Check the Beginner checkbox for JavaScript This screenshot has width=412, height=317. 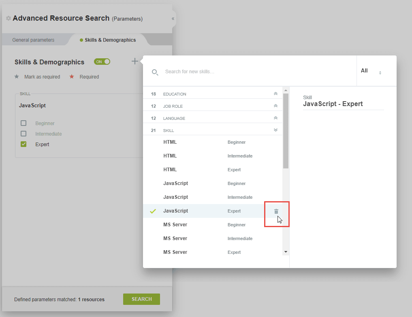(x=23, y=123)
